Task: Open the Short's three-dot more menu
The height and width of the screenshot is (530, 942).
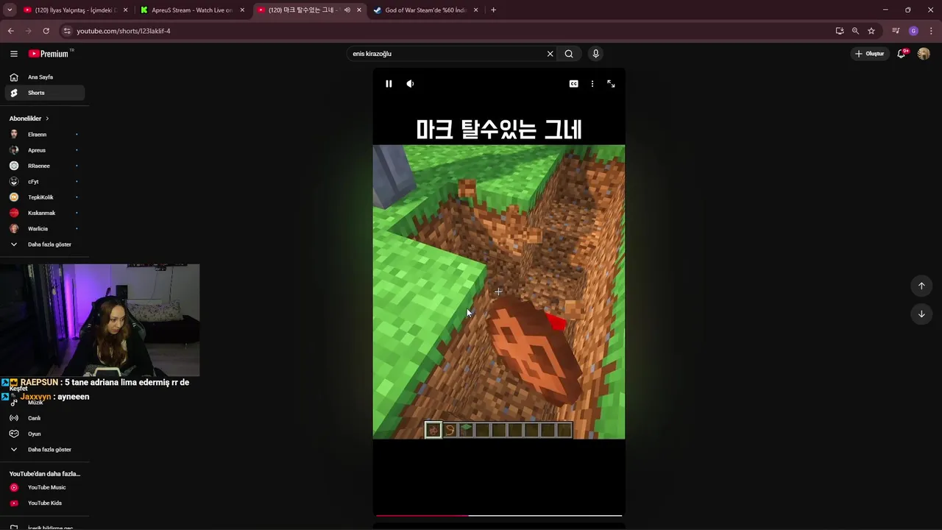Action: (592, 84)
